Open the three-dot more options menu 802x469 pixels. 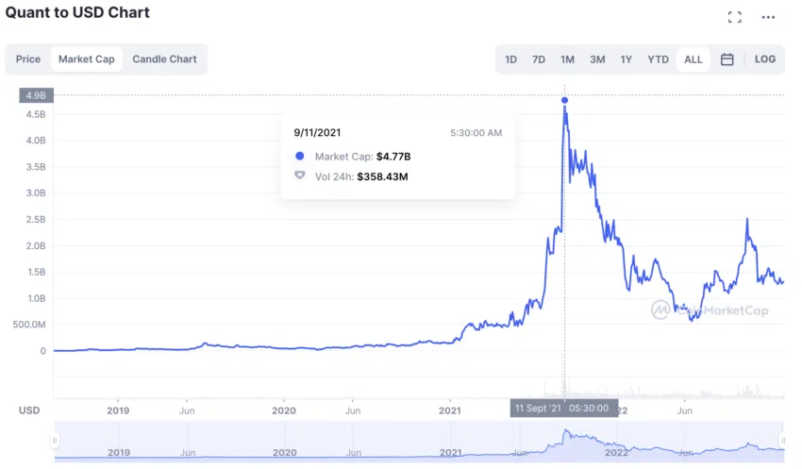point(768,17)
